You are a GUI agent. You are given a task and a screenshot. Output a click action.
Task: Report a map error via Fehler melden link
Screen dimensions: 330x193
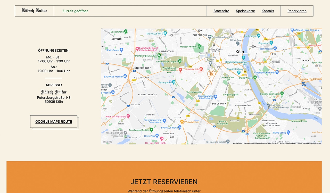pos(309,143)
